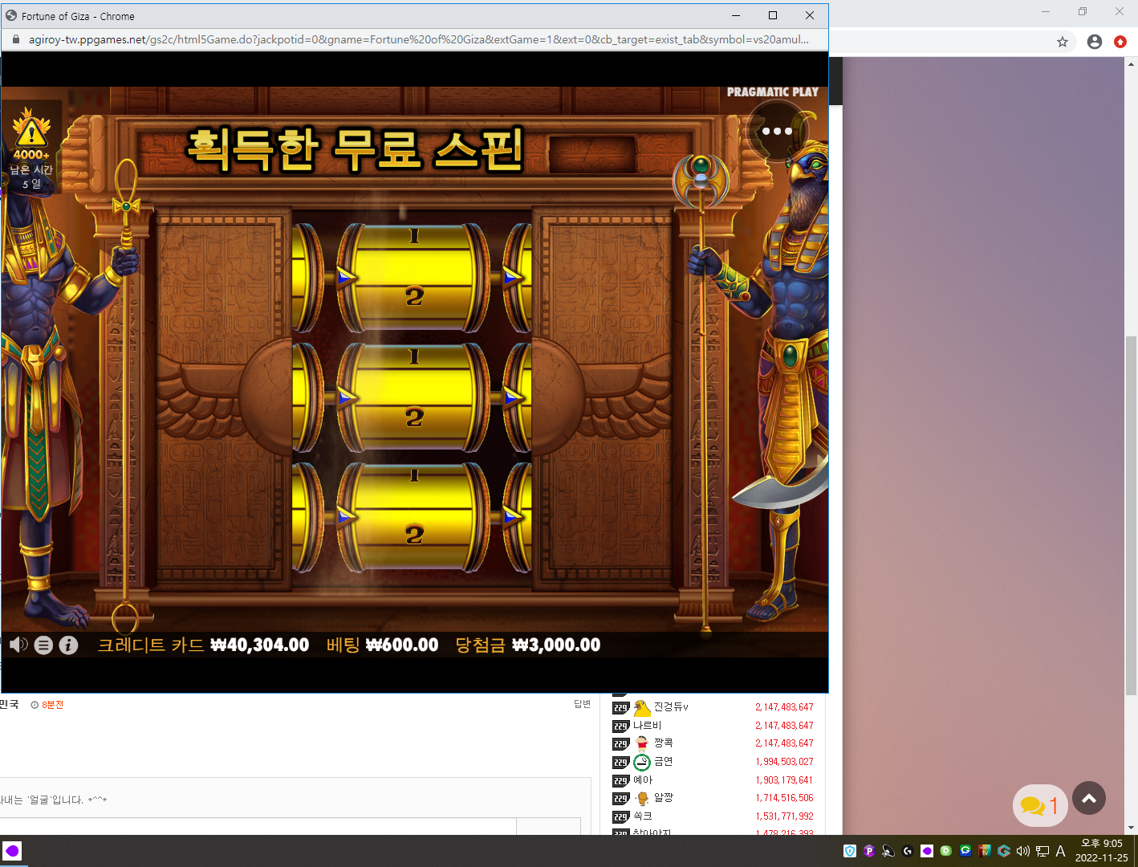Open the three-dots options bubble in game
Viewport: 1138px width, 867px height.
(777, 131)
